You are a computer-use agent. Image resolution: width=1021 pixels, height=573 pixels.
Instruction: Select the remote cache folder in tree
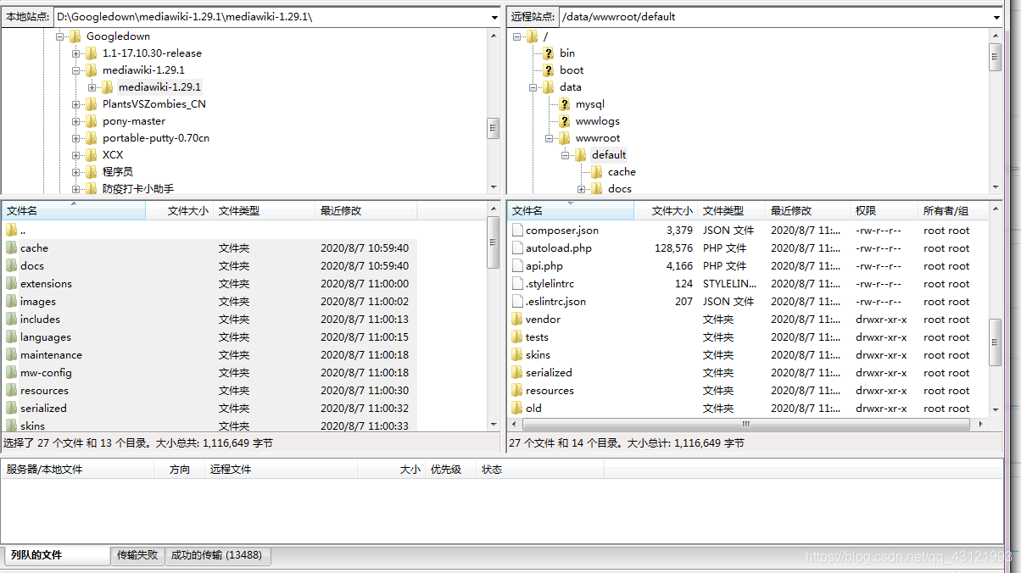pyautogui.click(x=622, y=172)
